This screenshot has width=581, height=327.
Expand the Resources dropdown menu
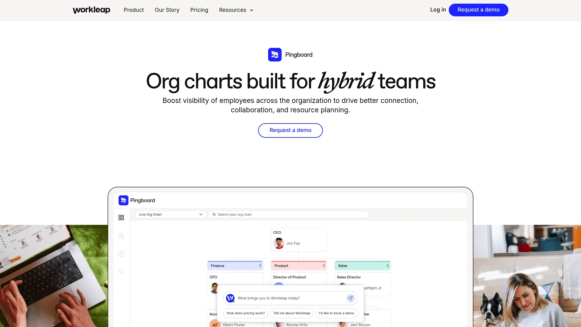click(236, 10)
